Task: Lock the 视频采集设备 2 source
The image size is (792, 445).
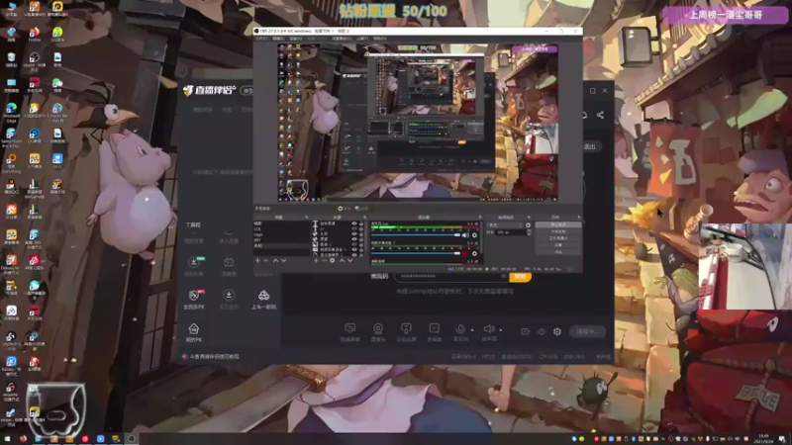Action: coord(361,249)
